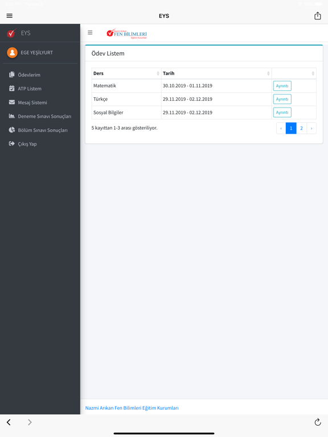328x437 pixels.
Task: Go back using browser back arrow
Action: pos(9,422)
